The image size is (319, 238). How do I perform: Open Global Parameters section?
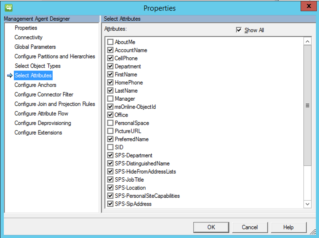(35, 47)
